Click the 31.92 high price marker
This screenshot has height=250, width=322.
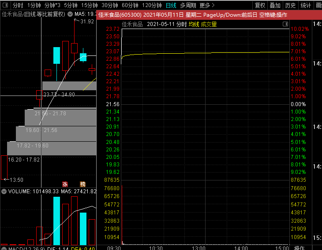point(87,21)
